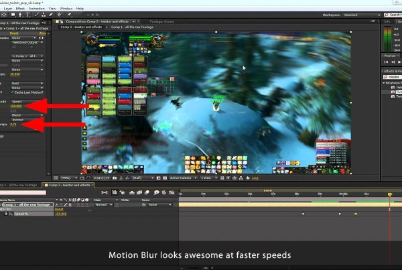Click Frame Blending icon in timeline
The width and height of the screenshot is (402, 270).
139,192
